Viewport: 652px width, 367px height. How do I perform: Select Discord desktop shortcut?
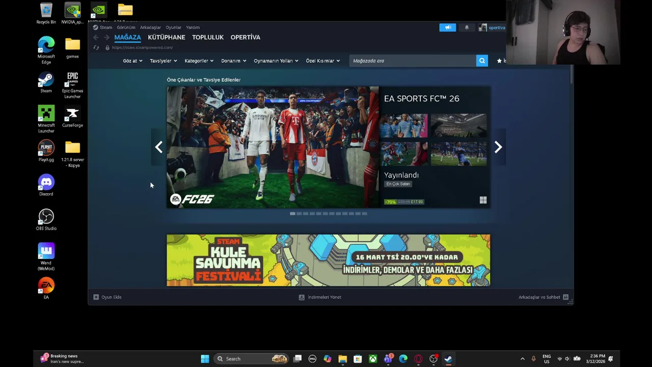coord(46,186)
